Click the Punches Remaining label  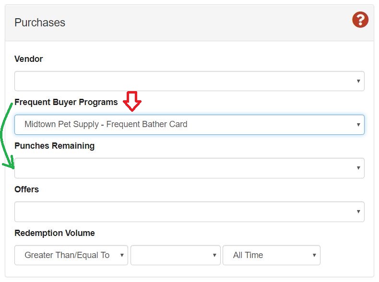click(x=55, y=146)
